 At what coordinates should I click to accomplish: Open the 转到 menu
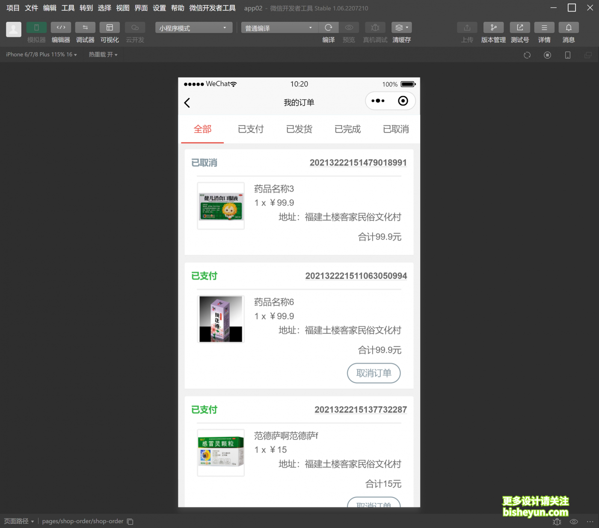point(86,8)
